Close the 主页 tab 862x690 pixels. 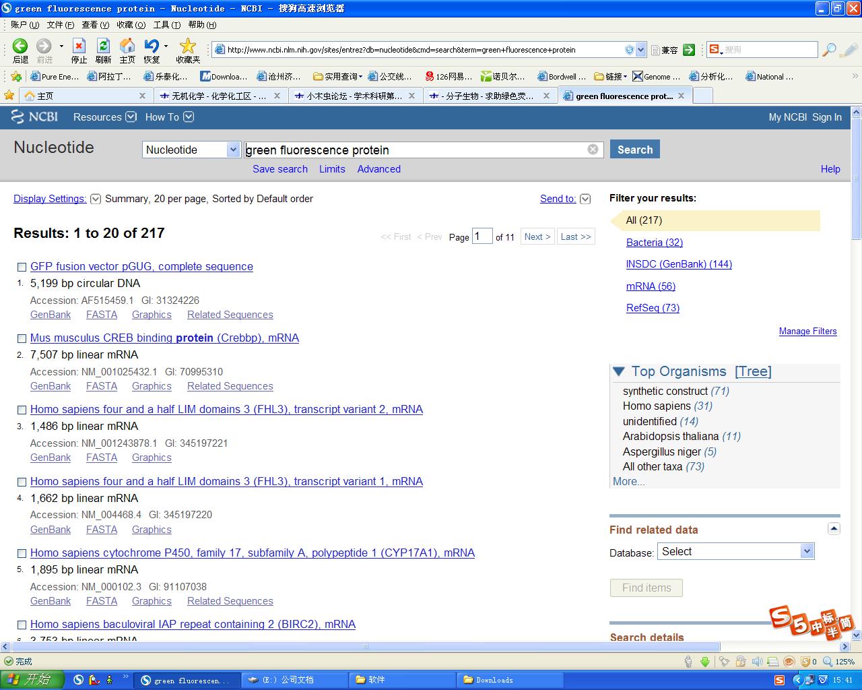pyautogui.click(x=142, y=96)
